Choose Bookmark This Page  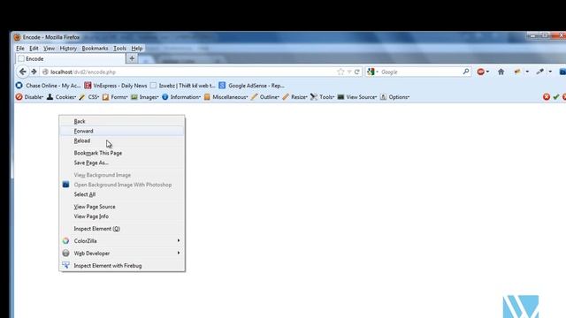[x=122, y=153]
